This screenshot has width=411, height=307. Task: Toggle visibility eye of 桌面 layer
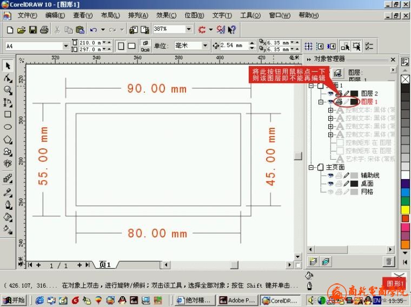click(x=330, y=183)
